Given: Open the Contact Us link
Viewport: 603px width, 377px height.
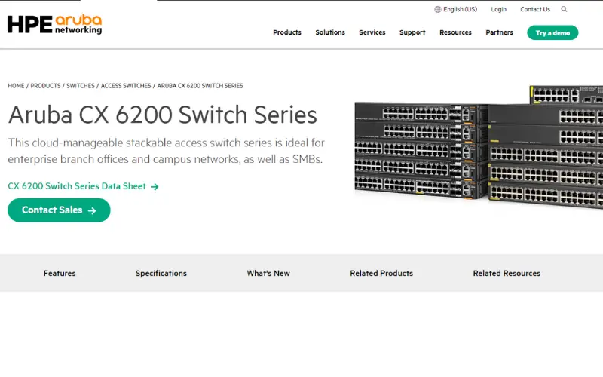Looking at the screenshot, I should [x=535, y=9].
